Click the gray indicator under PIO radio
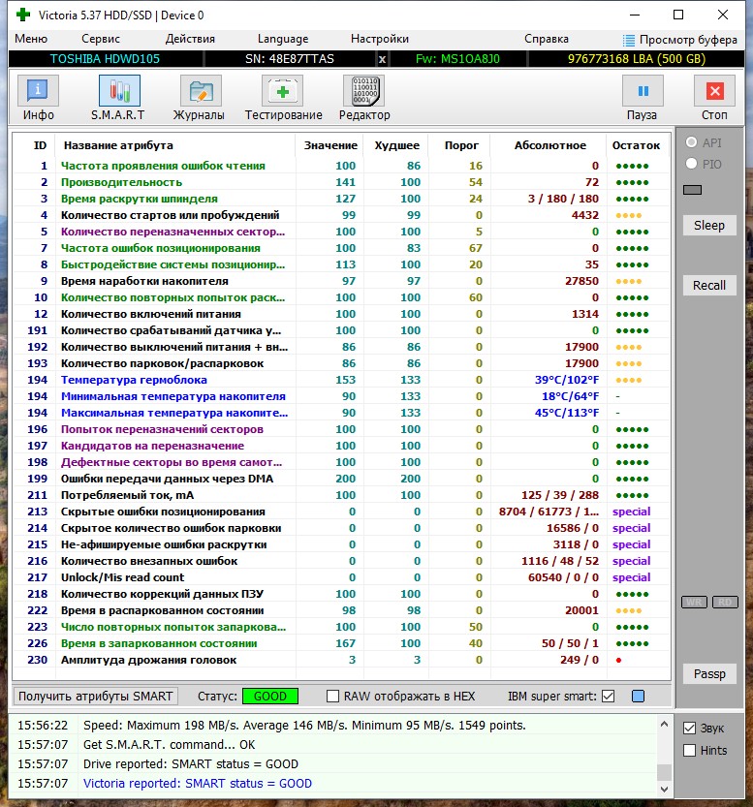Screen dimensions: 753x807 [692, 190]
